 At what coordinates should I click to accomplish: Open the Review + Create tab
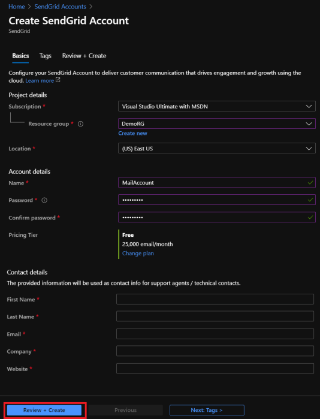(x=84, y=56)
